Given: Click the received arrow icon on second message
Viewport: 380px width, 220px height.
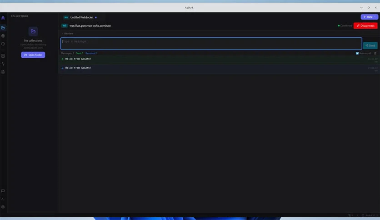Looking at the screenshot, I should [x=63, y=68].
